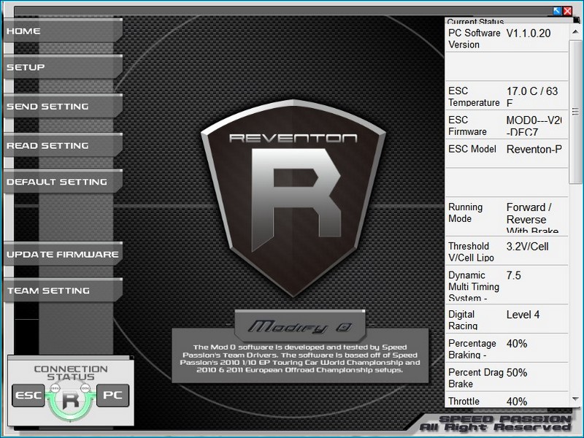This screenshot has width=584, height=438.
Task: Select the V1.1.0.20 version value
Action: pos(529,33)
